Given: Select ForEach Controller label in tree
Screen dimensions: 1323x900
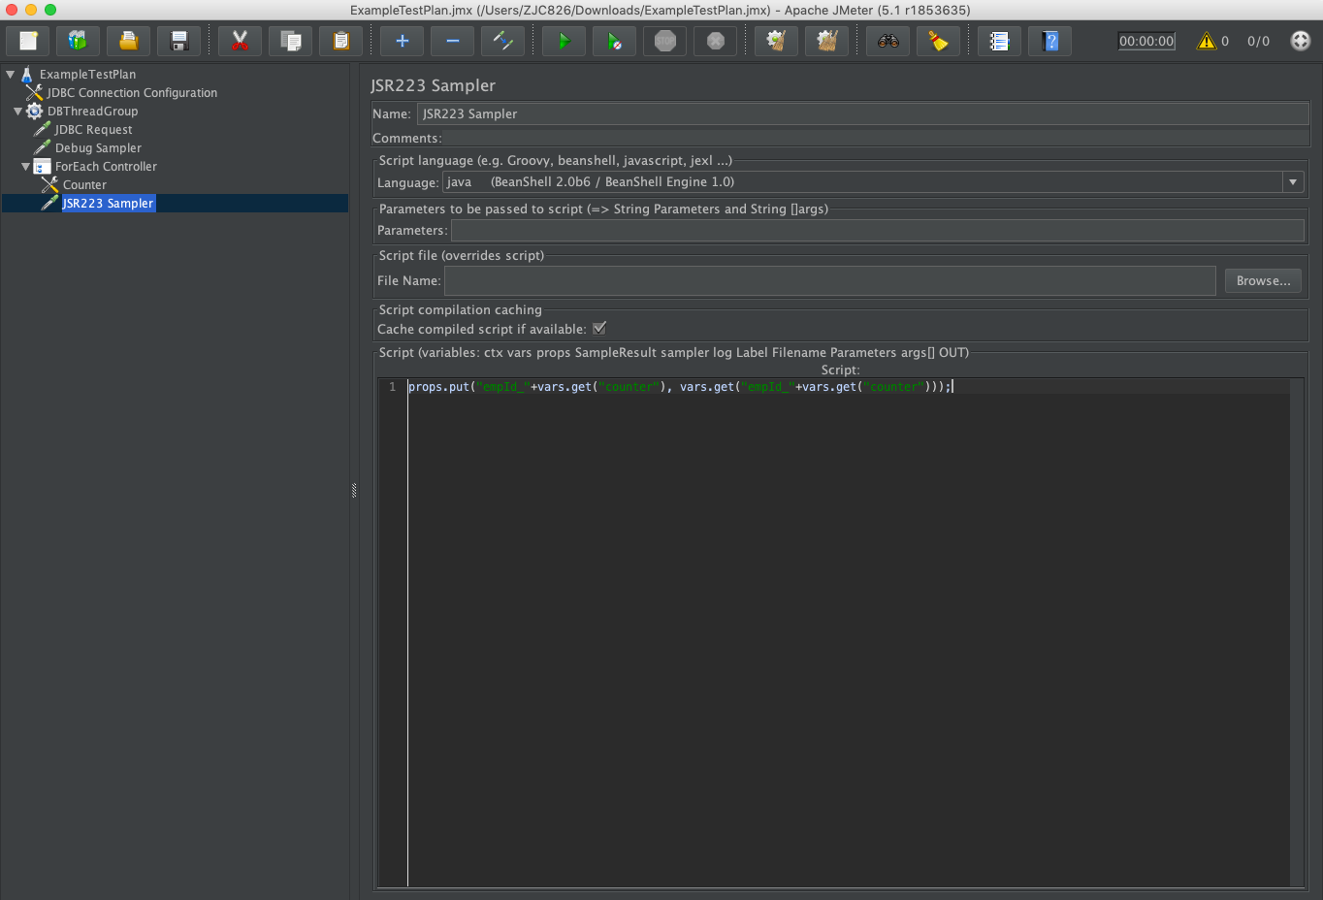Looking at the screenshot, I should 106,167.
